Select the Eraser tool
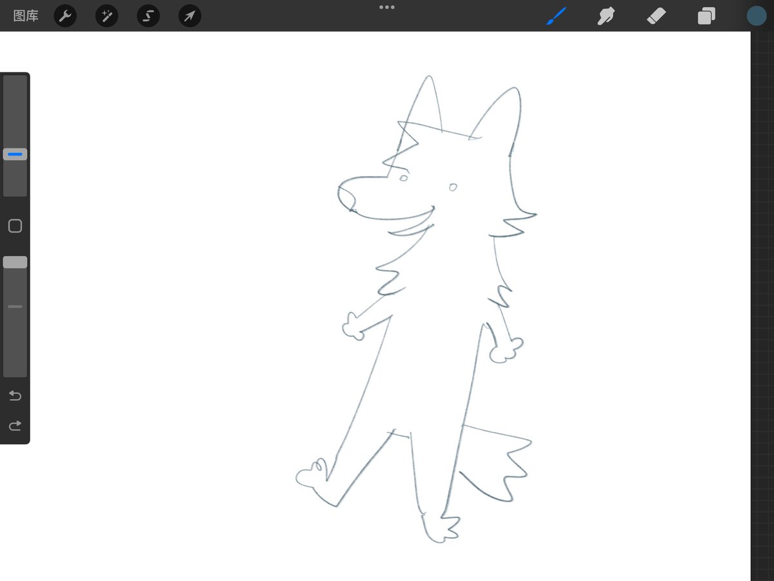774x581 pixels. pos(656,16)
